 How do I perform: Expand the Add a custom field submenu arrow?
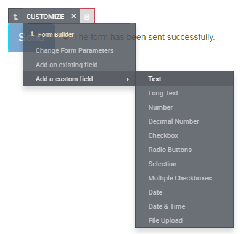(128, 79)
